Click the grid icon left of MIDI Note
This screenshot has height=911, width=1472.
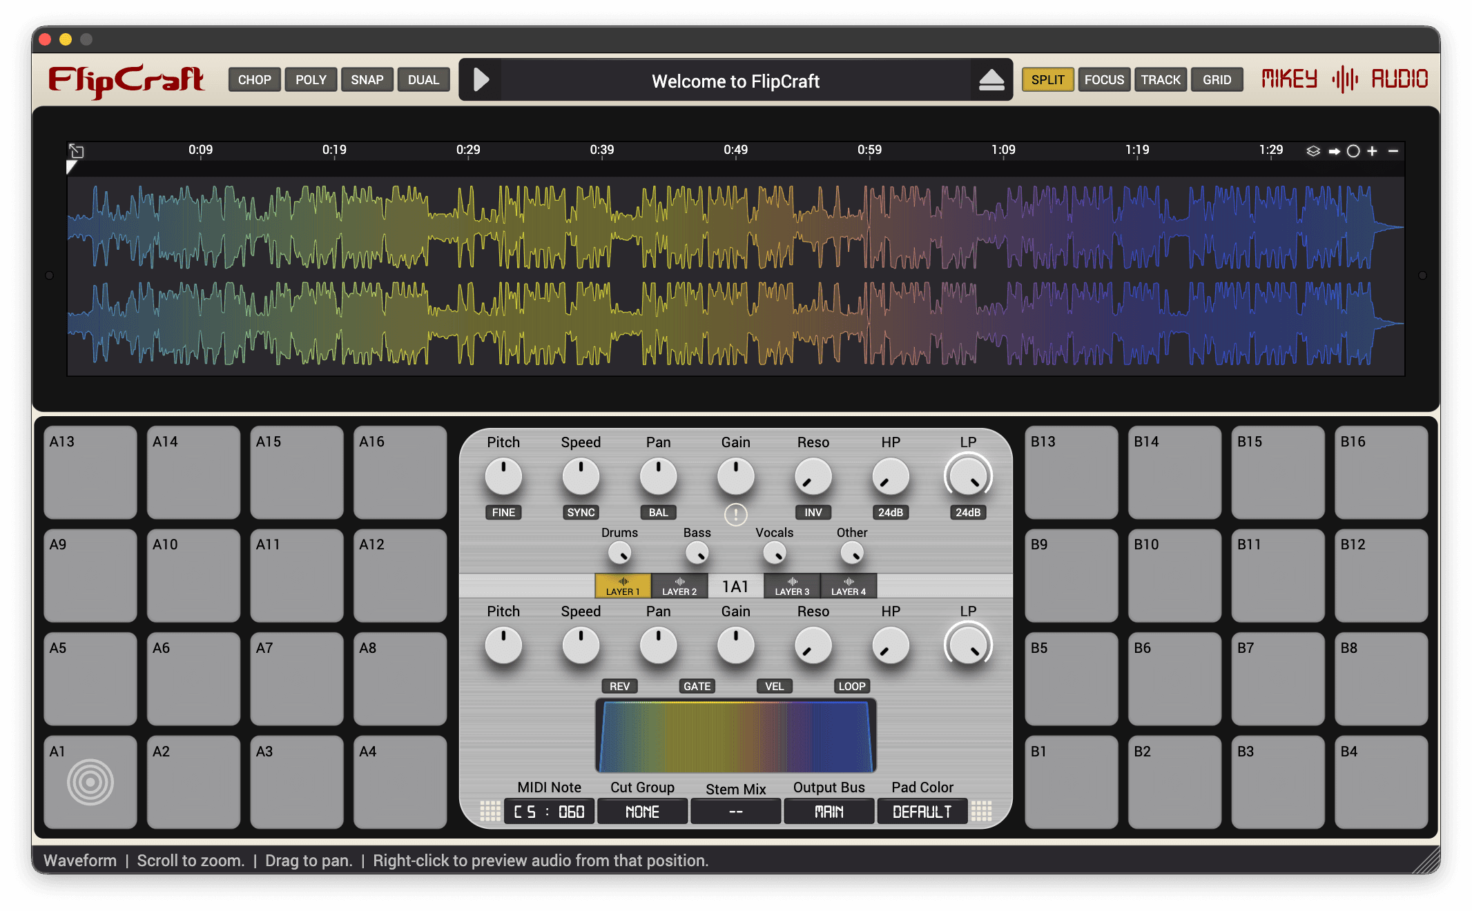tap(490, 811)
